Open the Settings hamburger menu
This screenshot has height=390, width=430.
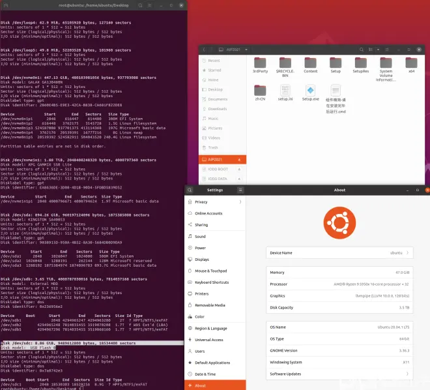click(240, 190)
